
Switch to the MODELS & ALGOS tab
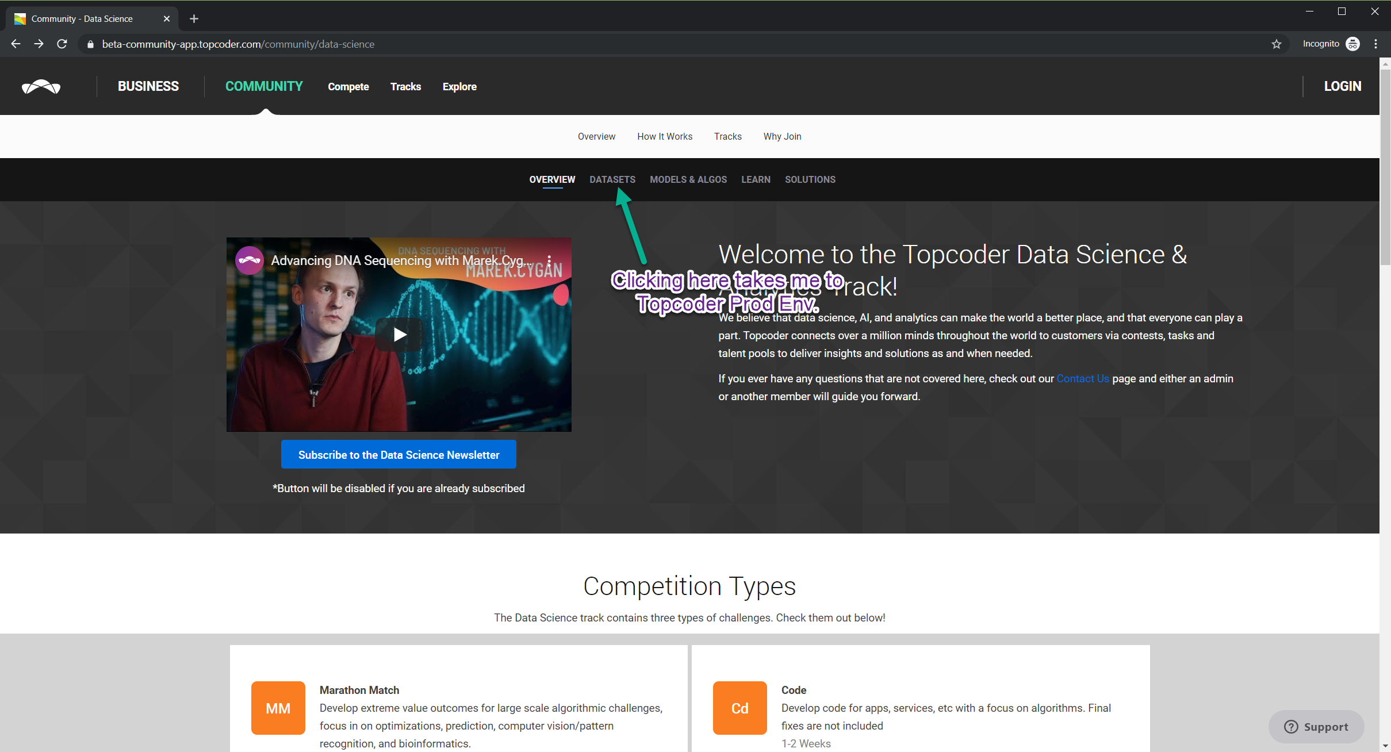click(x=688, y=179)
